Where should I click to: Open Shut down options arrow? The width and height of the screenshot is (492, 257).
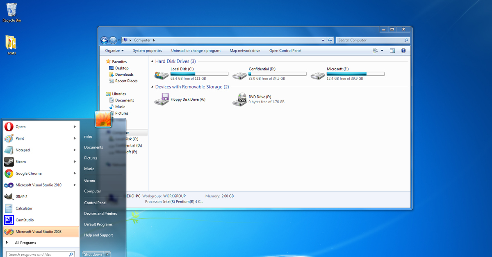click(108, 254)
